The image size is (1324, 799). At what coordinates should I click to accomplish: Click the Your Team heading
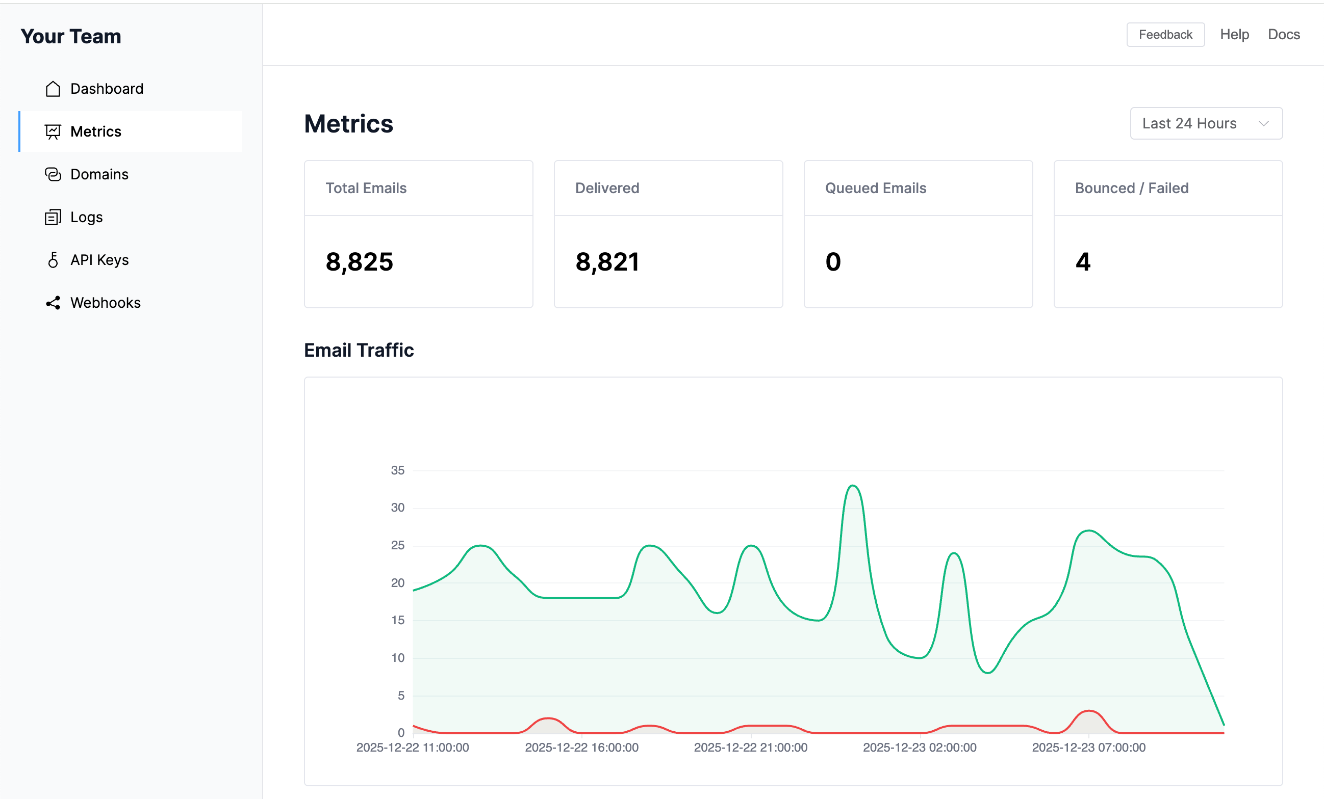click(x=71, y=37)
